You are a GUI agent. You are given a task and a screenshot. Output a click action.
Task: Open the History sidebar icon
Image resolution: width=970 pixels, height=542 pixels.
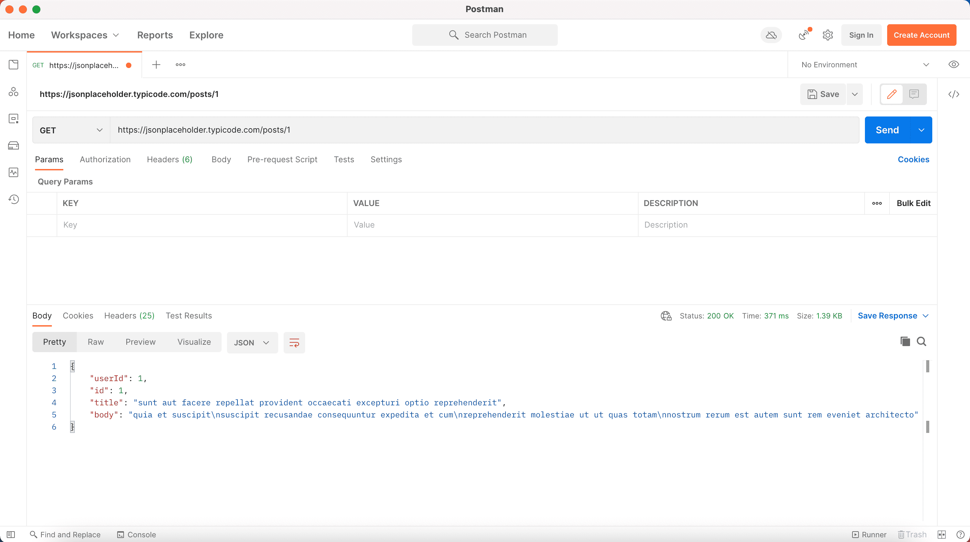coord(13,199)
